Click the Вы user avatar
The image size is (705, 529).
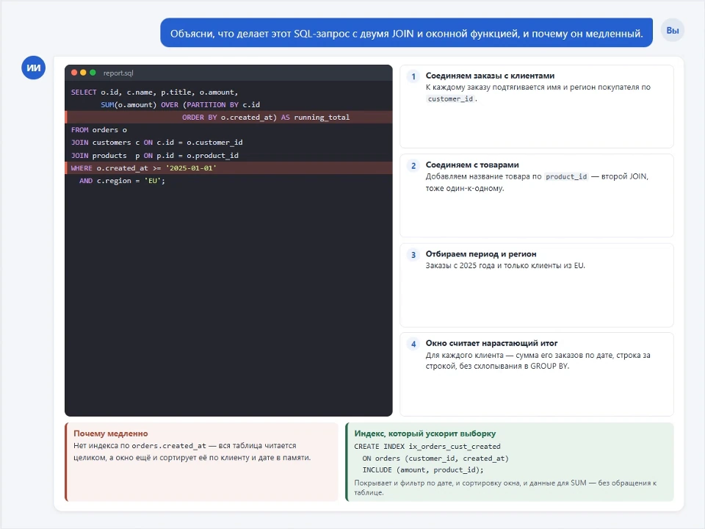672,30
